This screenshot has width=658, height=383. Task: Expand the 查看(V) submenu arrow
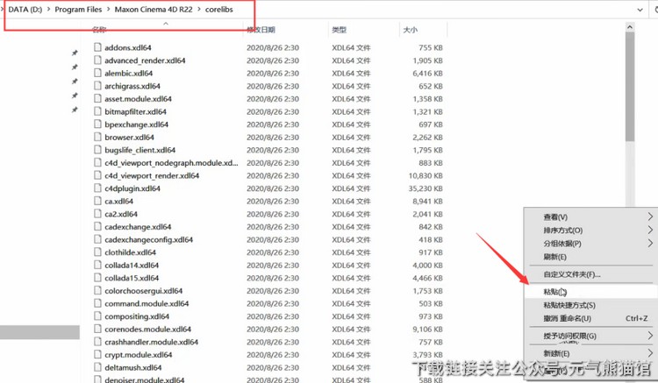(x=650, y=216)
